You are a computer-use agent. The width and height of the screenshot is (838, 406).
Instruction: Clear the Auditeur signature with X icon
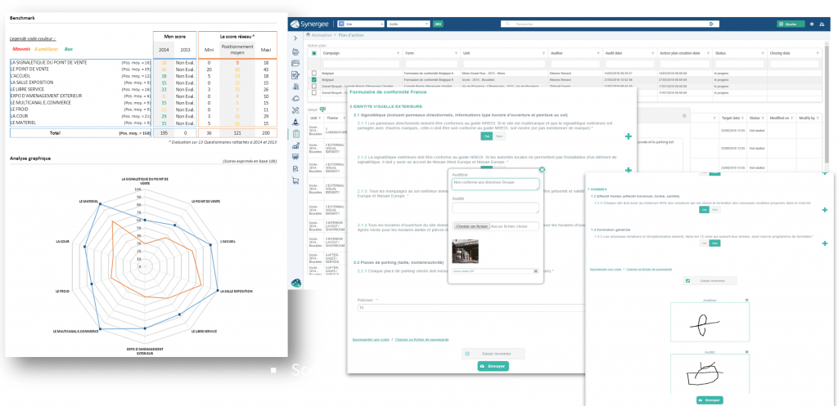click(x=747, y=301)
